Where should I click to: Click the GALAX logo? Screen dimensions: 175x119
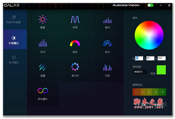click(x=12, y=5)
